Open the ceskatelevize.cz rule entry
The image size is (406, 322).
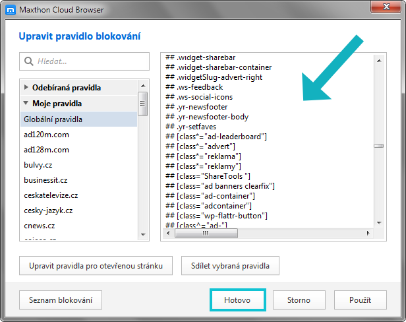51,195
